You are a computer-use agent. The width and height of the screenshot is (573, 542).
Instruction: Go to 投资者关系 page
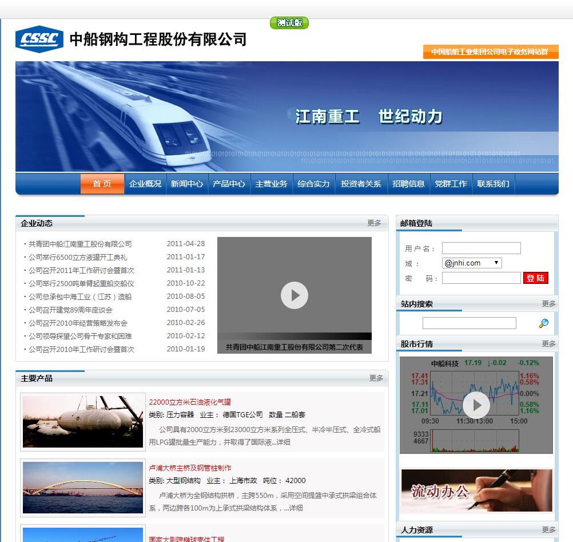point(361,184)
